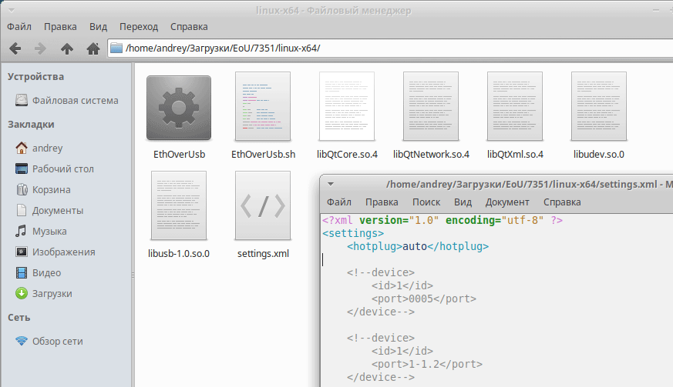
Task: Open the Поиск menu in text editor
Action: pos(426,202)
